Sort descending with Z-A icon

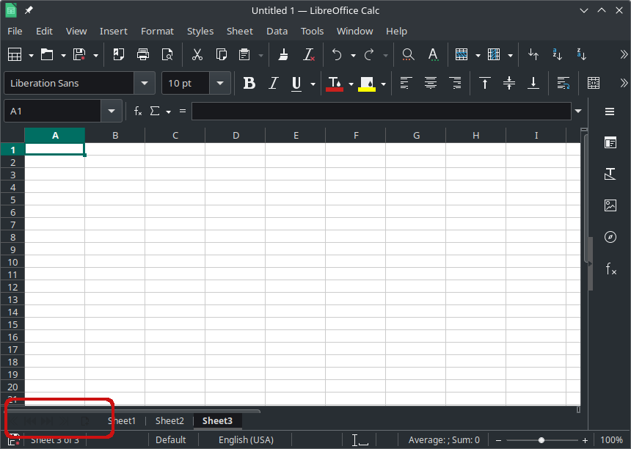[x=582, y=54]
